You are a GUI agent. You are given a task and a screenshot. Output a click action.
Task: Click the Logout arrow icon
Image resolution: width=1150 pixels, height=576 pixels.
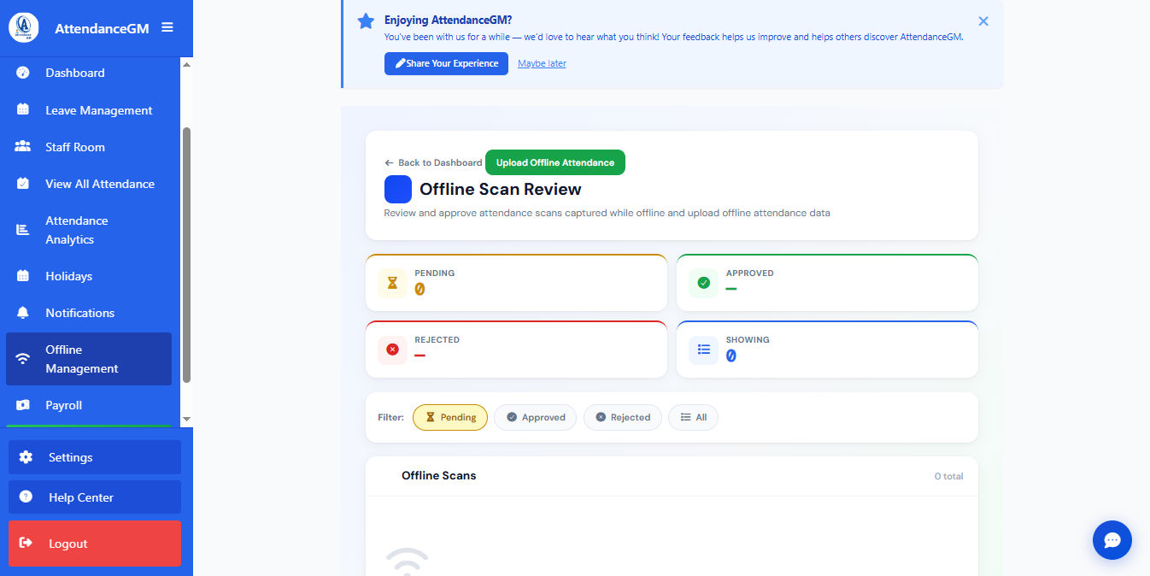(26, 543)
